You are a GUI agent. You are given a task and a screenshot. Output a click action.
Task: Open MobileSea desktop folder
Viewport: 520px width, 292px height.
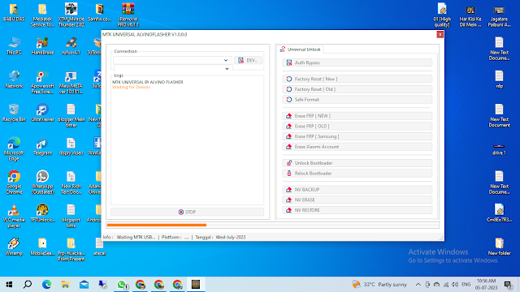coord(42,247)
